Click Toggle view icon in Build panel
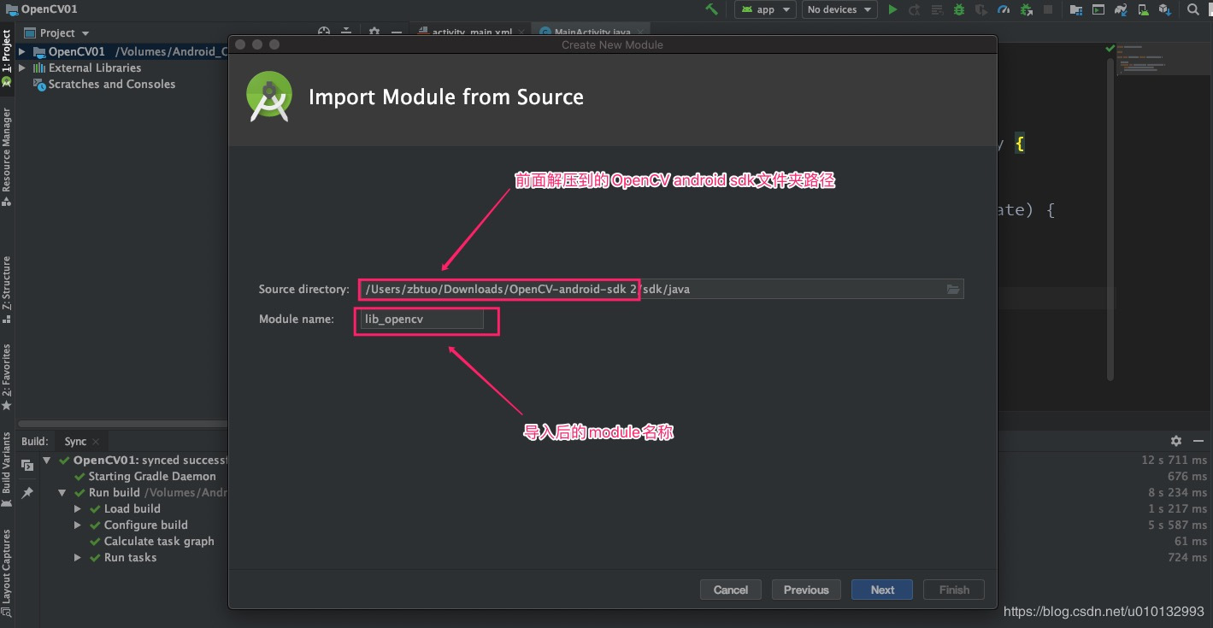Viewport: 1213px width, 628px height. point(27,466)
